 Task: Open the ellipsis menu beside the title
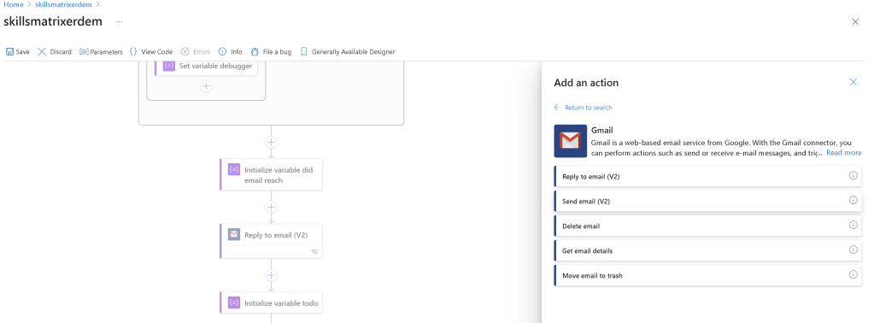point(119,21)
